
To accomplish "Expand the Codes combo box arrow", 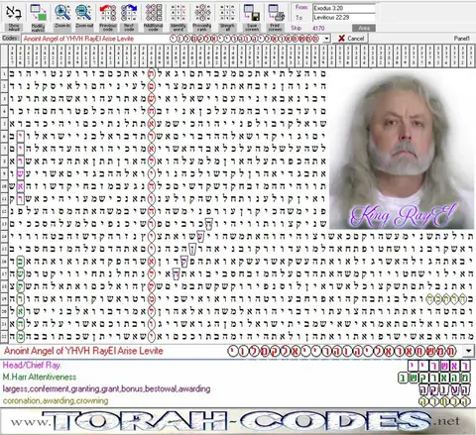I will [x=326, y=39].
